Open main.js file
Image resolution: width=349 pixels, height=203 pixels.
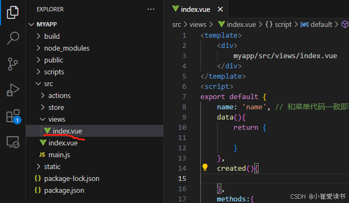(59, 155)
